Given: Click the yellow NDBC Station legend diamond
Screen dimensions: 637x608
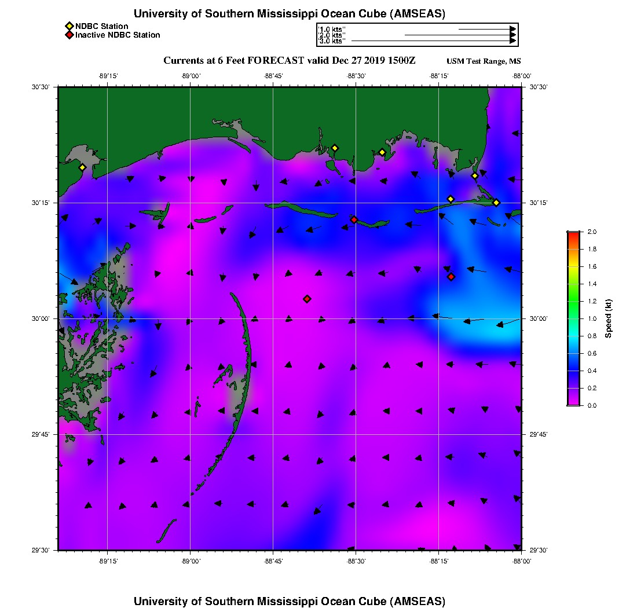Looking at the screenshot, I should tap(69, 26).
